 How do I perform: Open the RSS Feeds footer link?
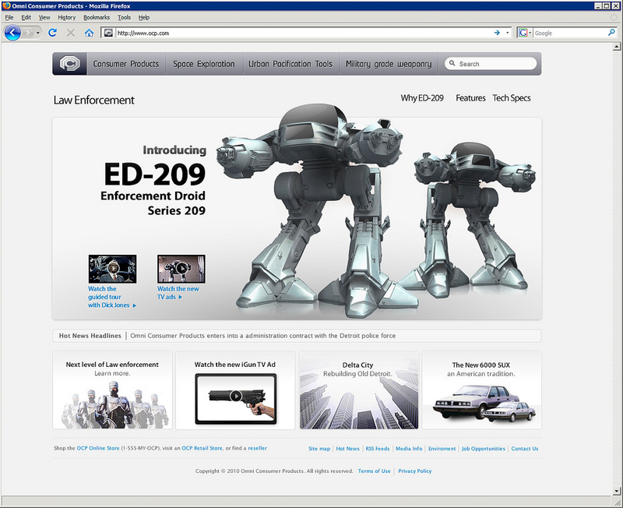pyautogui.click(x=378, y=448)
